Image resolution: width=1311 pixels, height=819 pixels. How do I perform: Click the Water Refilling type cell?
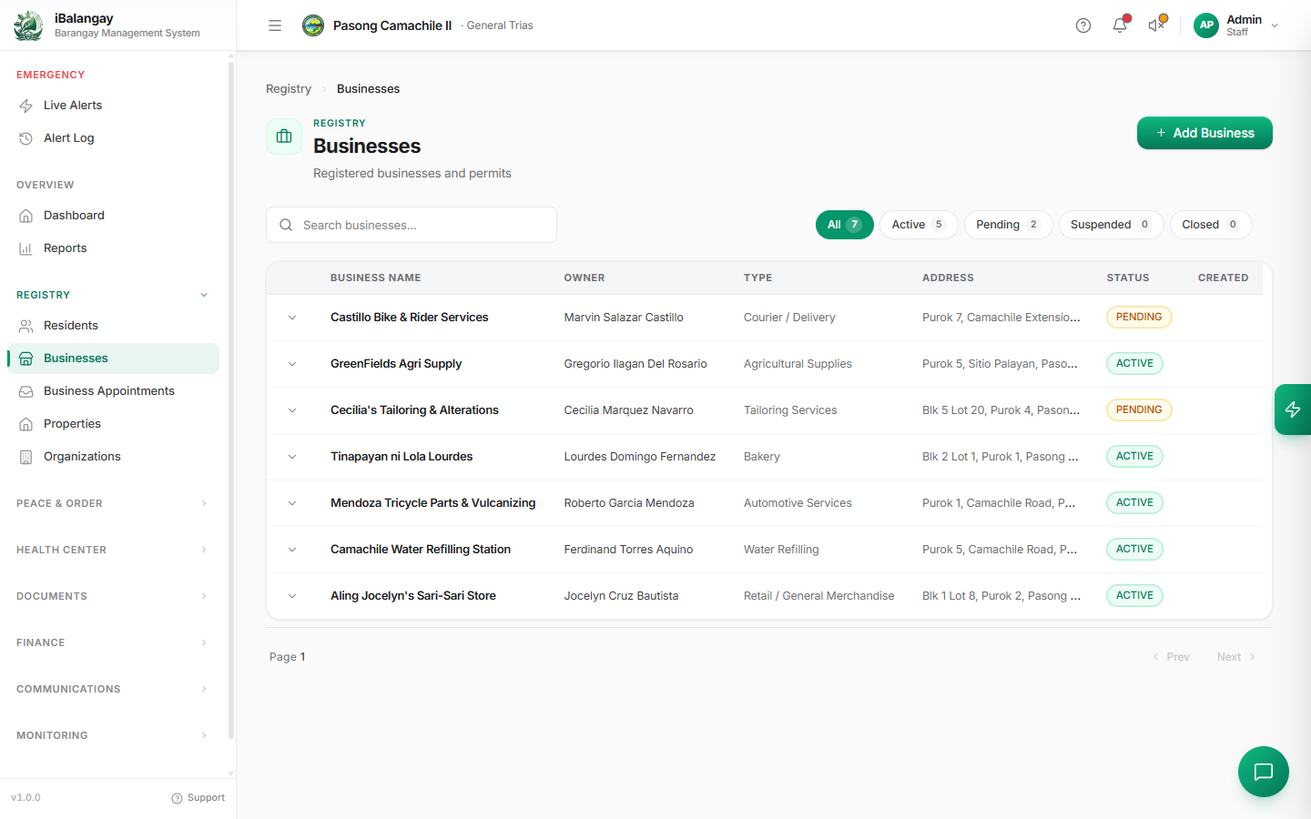(x=781, y=550)
